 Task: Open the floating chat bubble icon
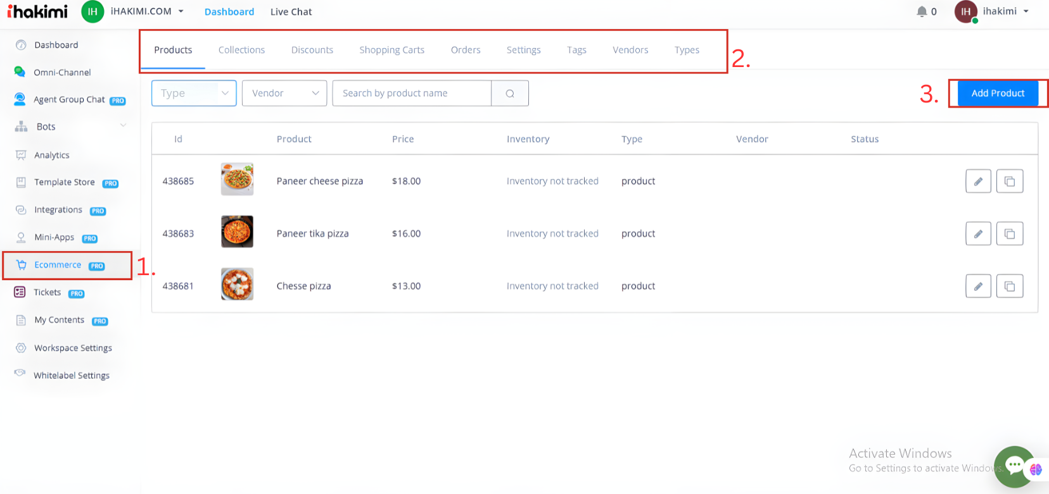click(1014, 466)
